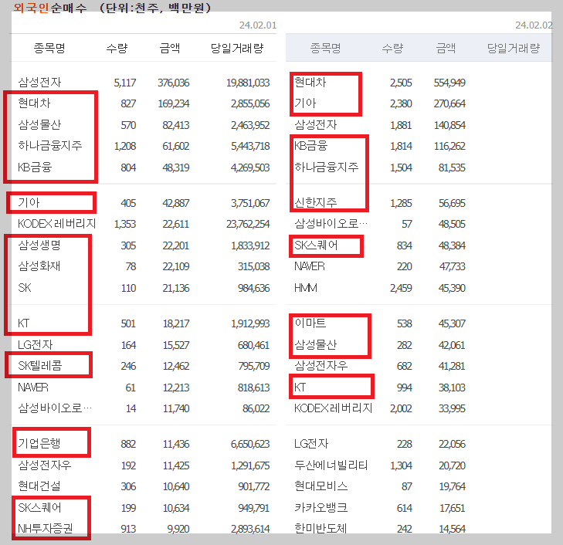
Task: Select 기아 with quantity 405
Action: tap(29, 203)
